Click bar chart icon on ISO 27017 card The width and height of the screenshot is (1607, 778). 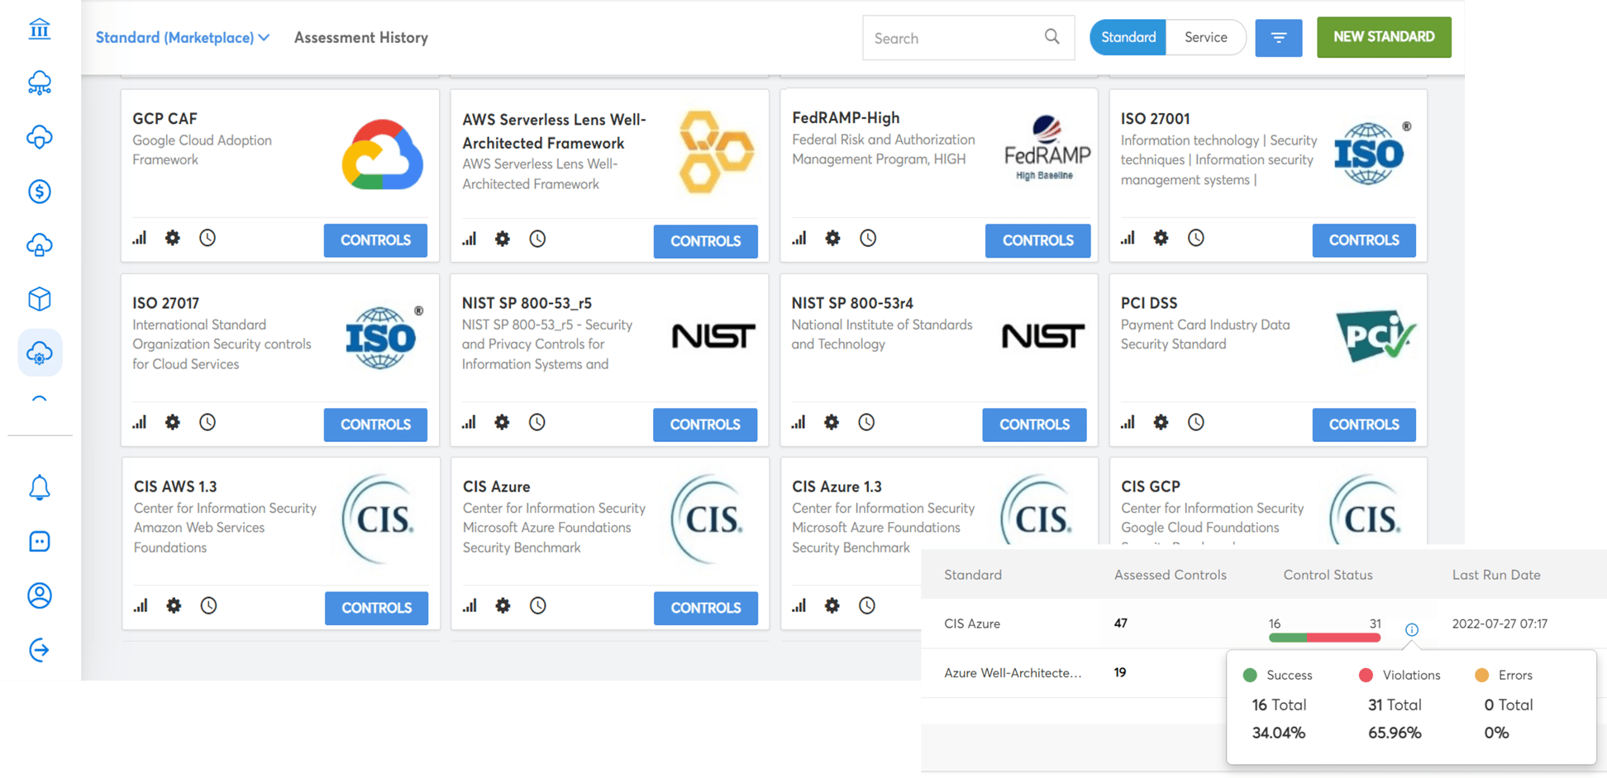click(x=139, y=422)
